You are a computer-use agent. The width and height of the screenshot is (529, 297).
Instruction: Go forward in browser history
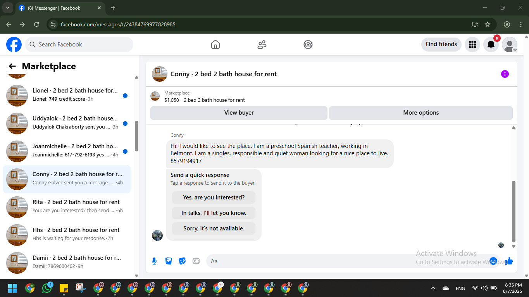[x=22, y=24]
